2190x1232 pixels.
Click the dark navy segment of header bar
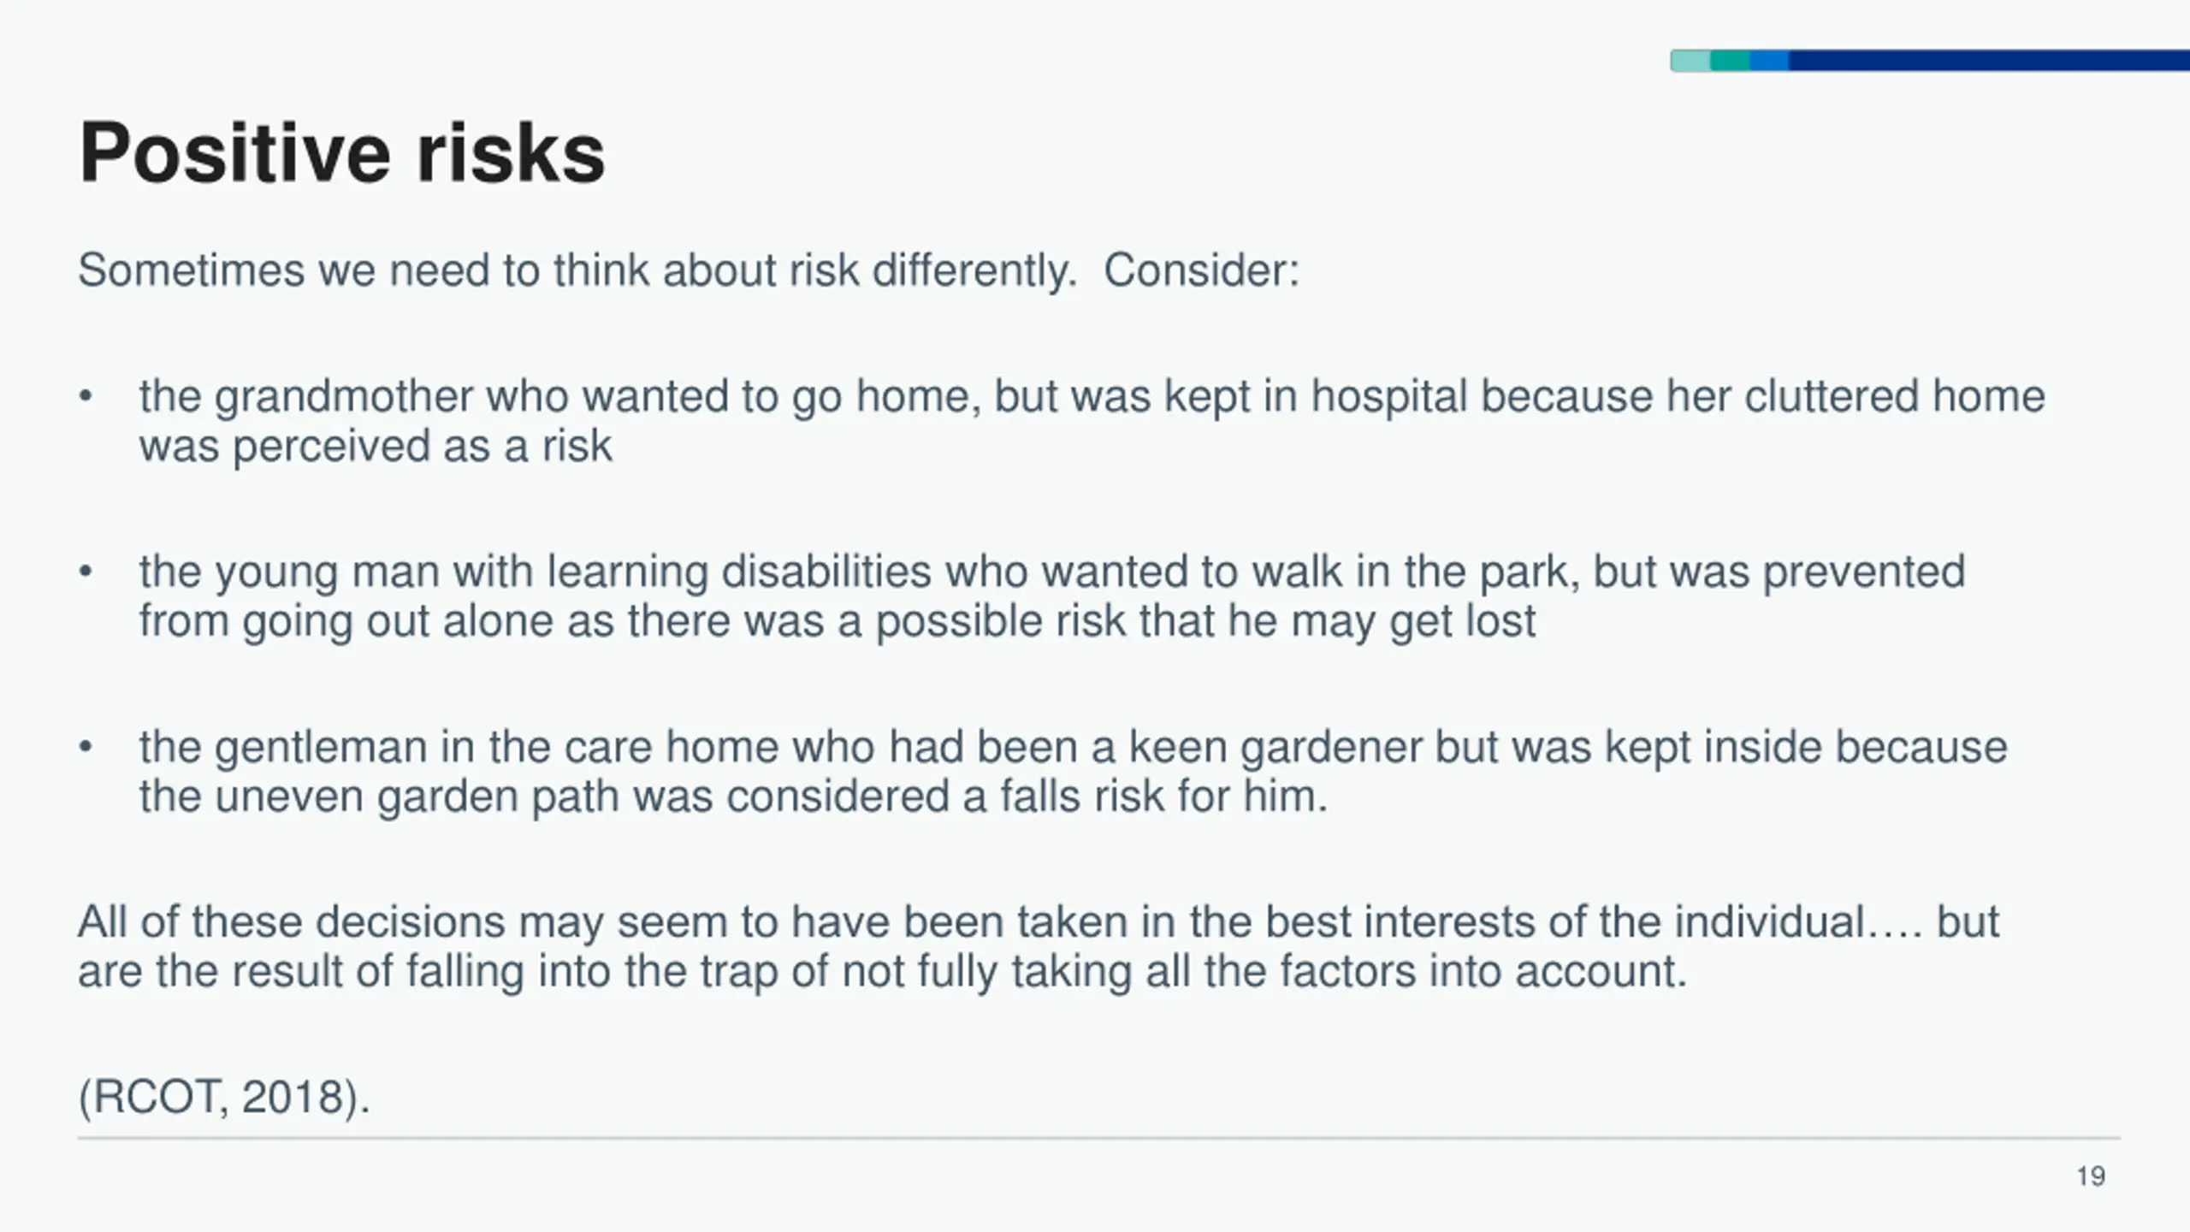[x=1989, y=61]
